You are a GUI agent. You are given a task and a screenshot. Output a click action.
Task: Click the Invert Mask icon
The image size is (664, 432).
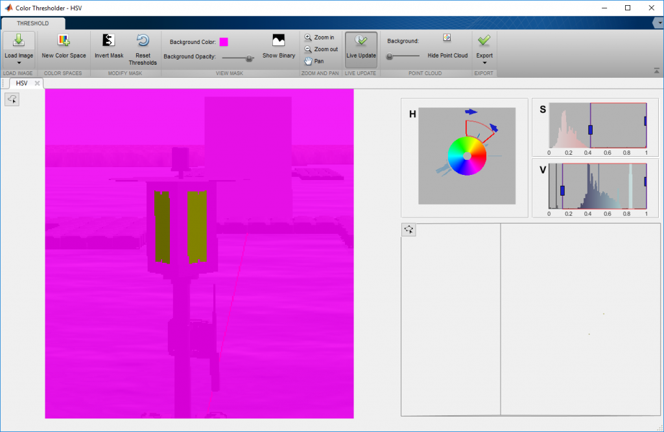[x=109, y=41]
